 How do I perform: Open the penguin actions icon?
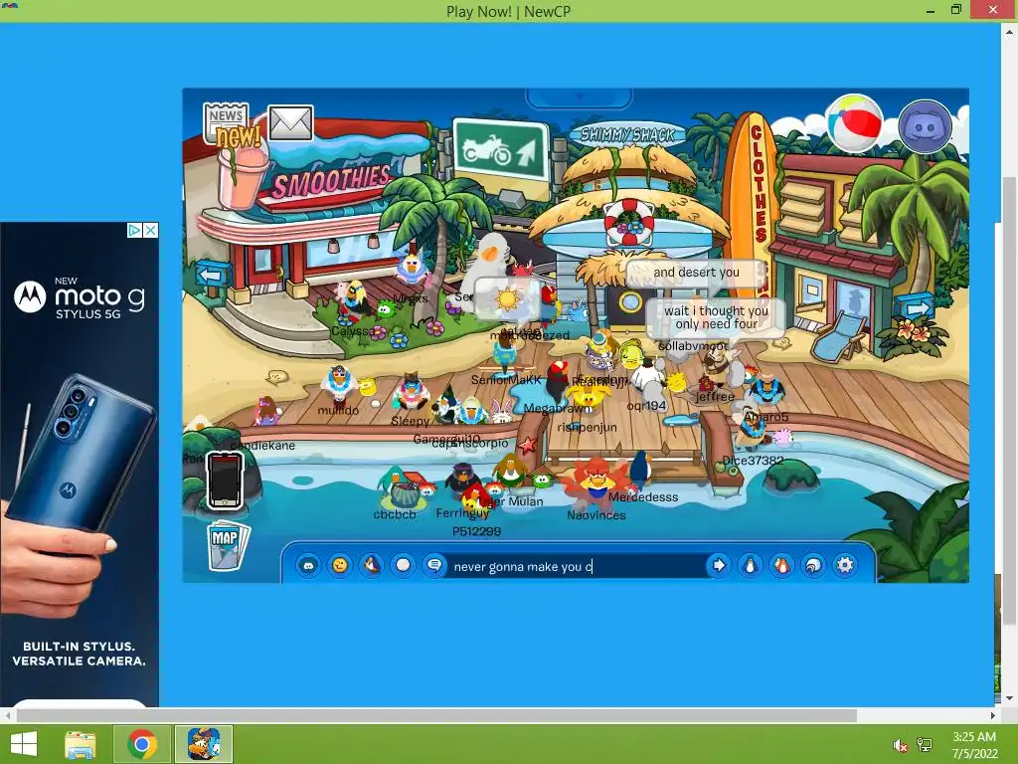click(x=372, y=566)
